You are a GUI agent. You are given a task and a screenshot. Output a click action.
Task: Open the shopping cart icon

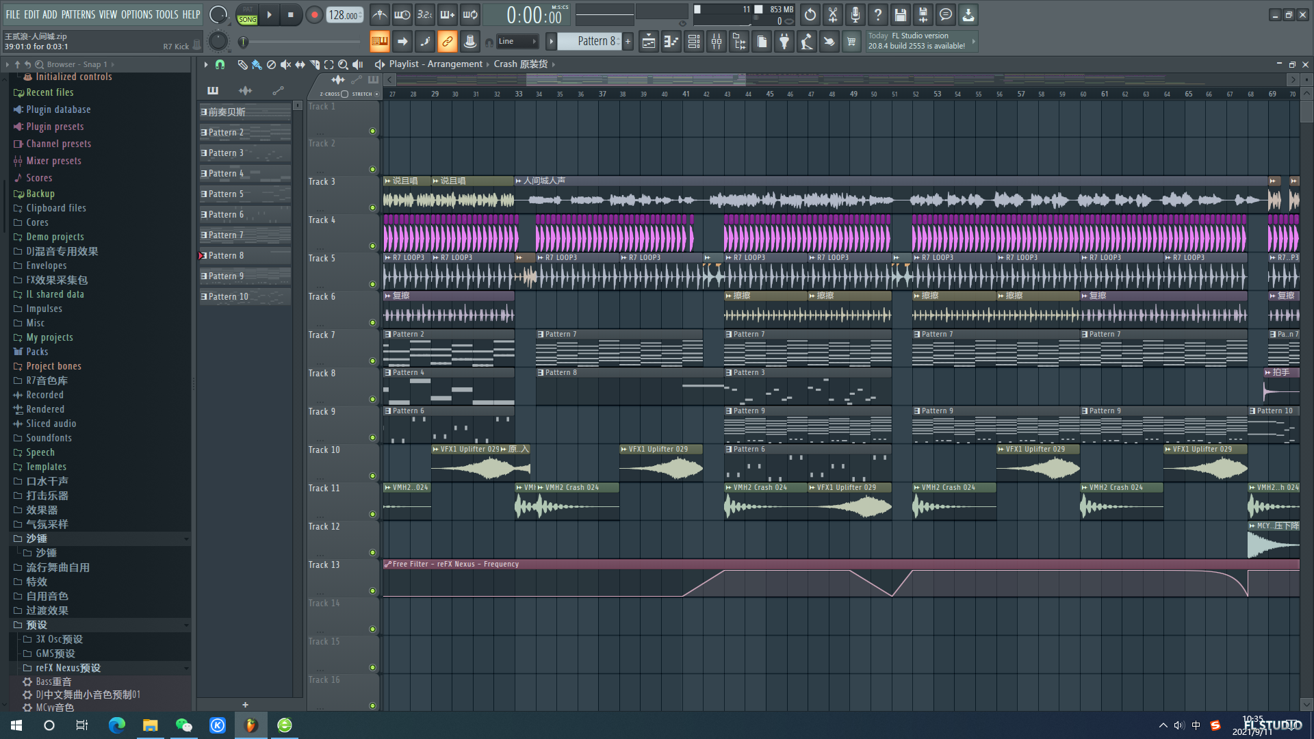(851, 42)
